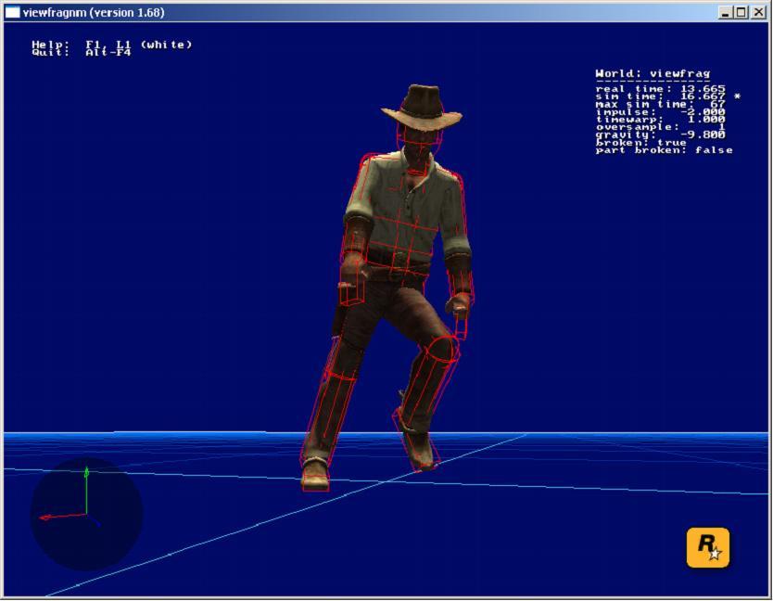This screenshot has height=601, width=773.
Task: Click the 'World: viewfrag' heading
Action: 653,74
